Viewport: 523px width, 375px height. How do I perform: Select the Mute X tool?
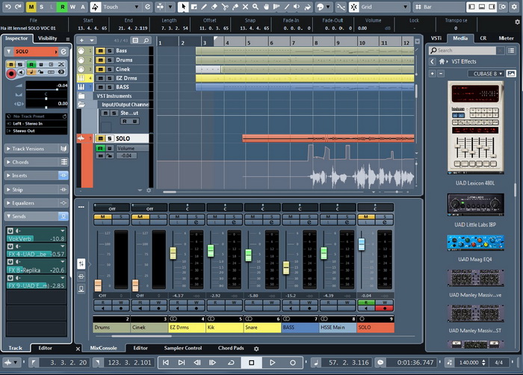(245, 7)
